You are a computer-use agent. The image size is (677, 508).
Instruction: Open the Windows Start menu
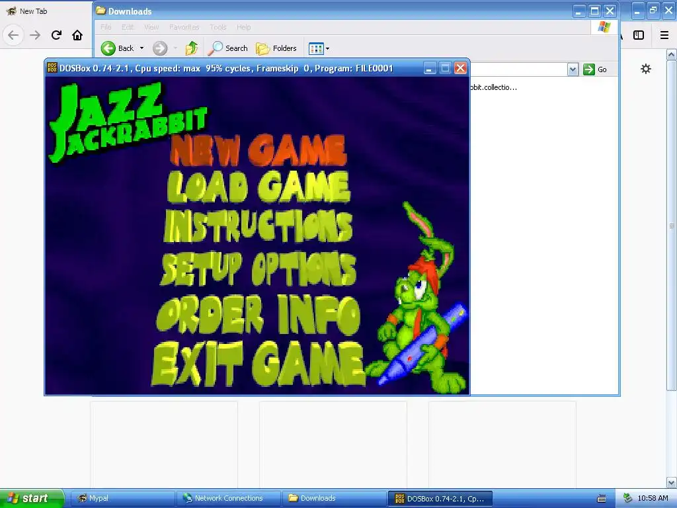click(32, 498)
